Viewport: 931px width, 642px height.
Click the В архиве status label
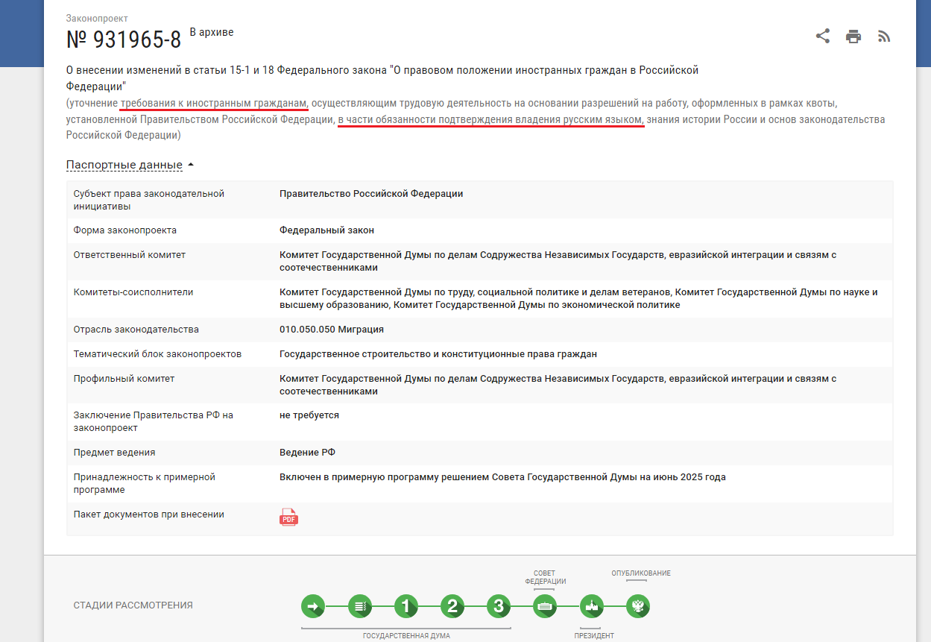point(212,32)
